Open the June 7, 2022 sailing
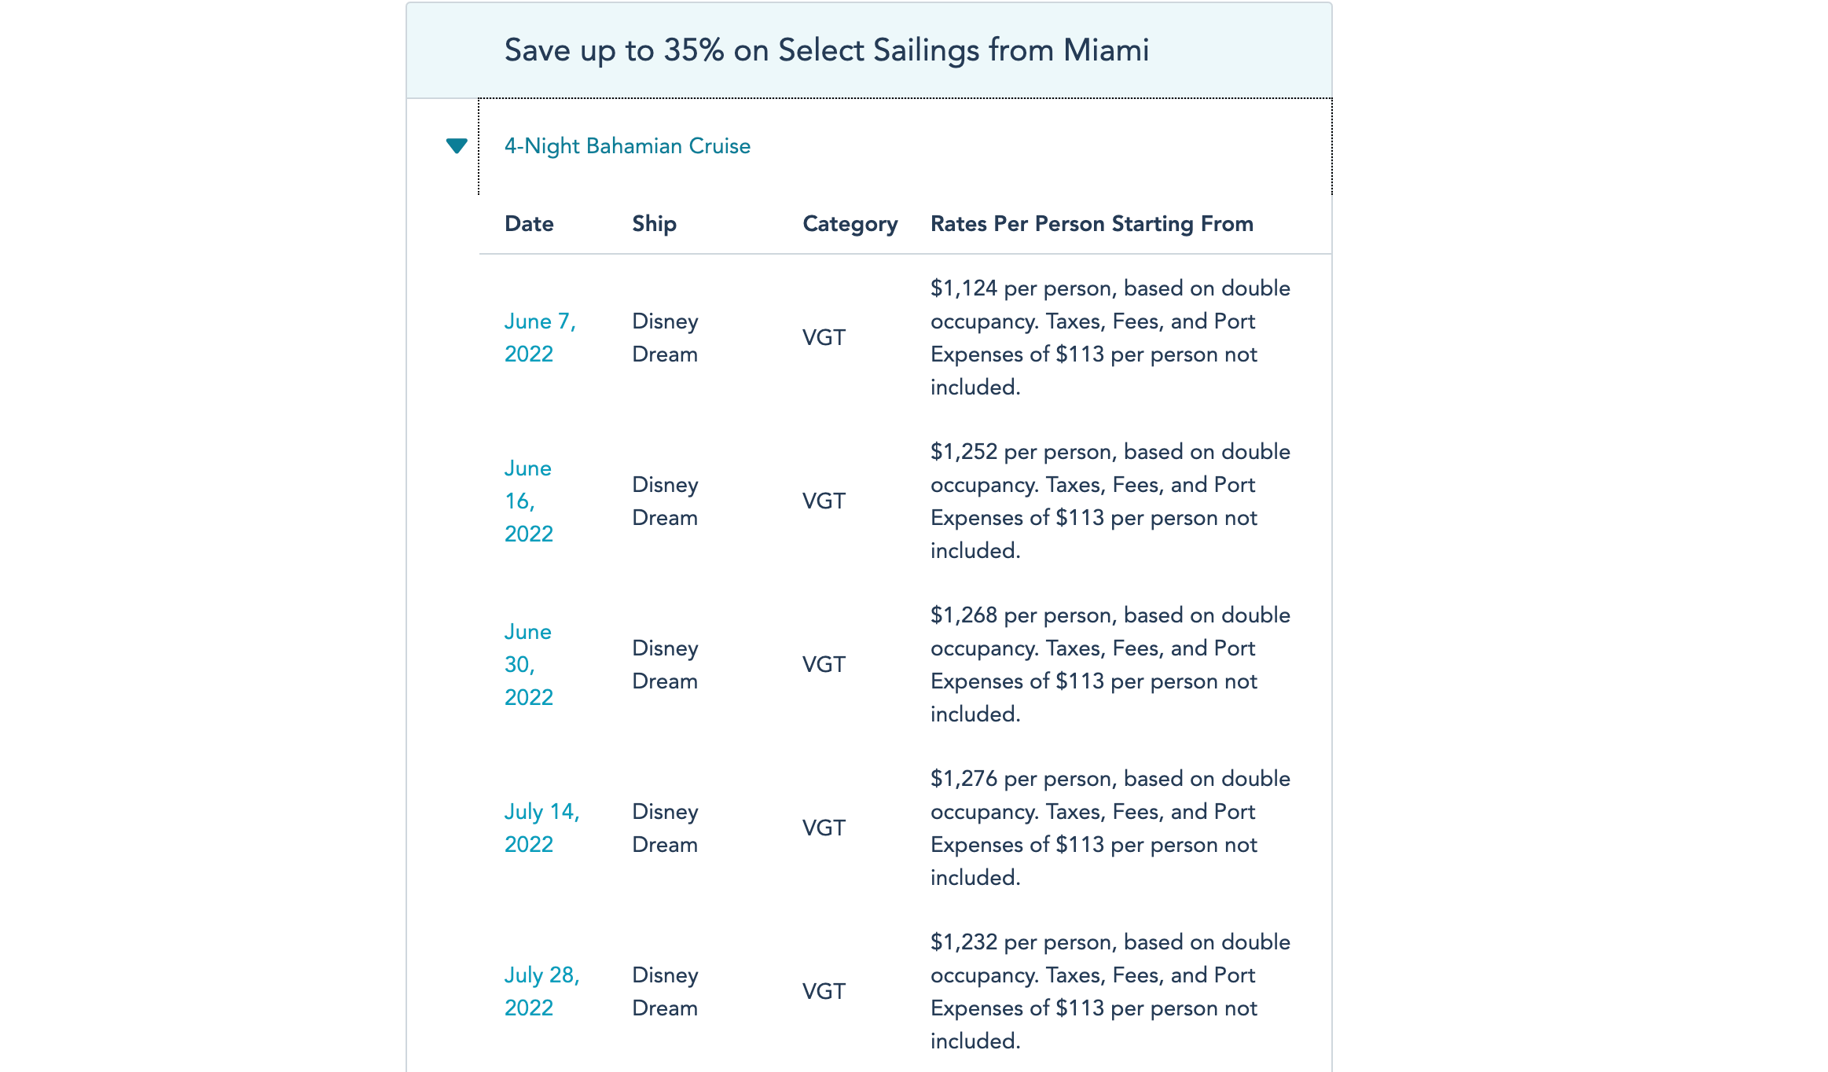This screenshot has height=1072, width=1828. pos(541,337)
